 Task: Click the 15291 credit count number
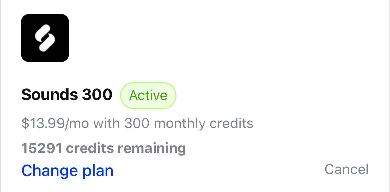(42, 148)
